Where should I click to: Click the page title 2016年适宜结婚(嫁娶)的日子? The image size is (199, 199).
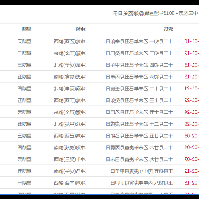(x=144, y=13)
